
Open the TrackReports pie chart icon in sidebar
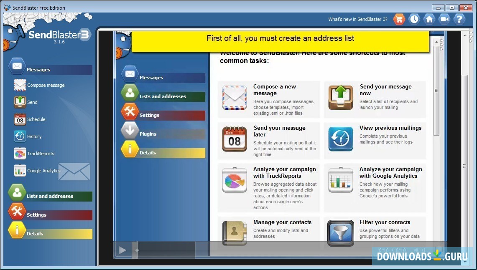(20, 154)
